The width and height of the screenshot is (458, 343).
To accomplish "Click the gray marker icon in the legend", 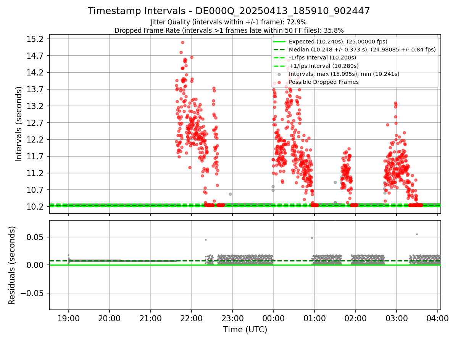I will click(279, 74).
